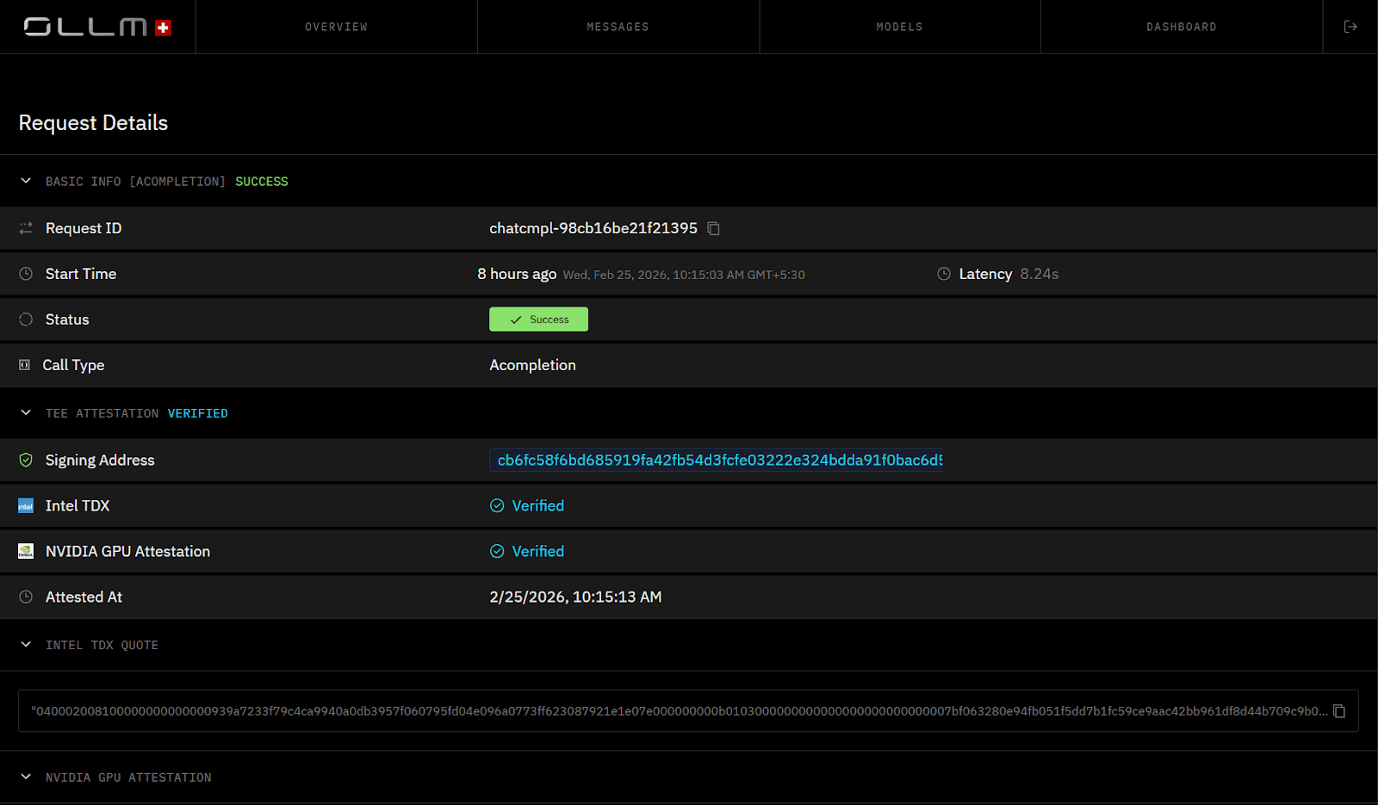Select the attested time 2/25/2026, 10:15:13 AM
The width and height of the screenshot is (1378, 805).
click(x=575, y=597)
